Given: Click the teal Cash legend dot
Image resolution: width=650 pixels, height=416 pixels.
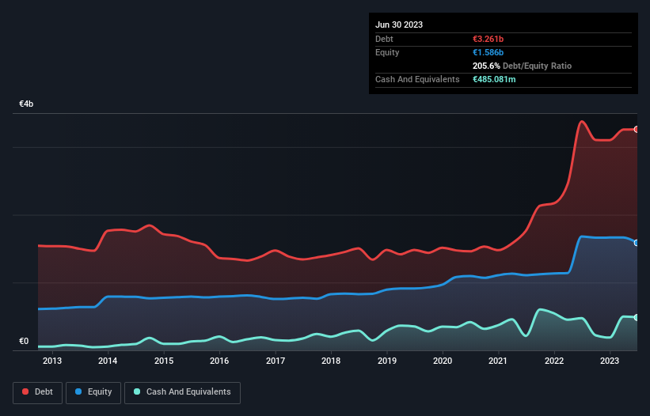Looking at the screenshot, I should pos(137,391).
